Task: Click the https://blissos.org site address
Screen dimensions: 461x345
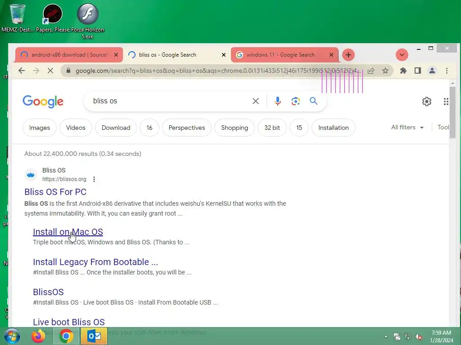Action: (x=64, y=179)
